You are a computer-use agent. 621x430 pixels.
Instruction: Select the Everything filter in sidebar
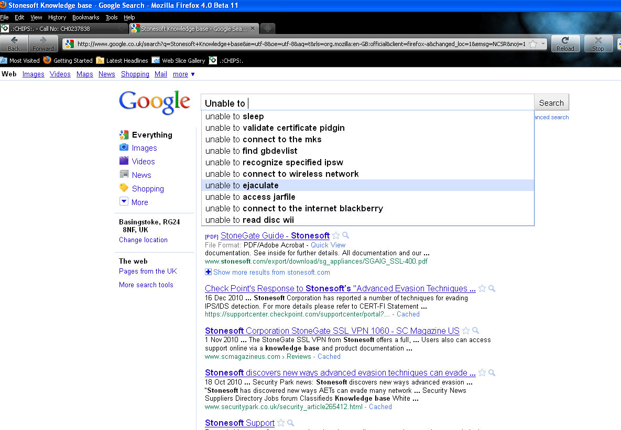click(146, 135)
